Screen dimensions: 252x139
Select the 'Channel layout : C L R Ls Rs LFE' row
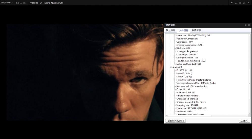(191, 102)
